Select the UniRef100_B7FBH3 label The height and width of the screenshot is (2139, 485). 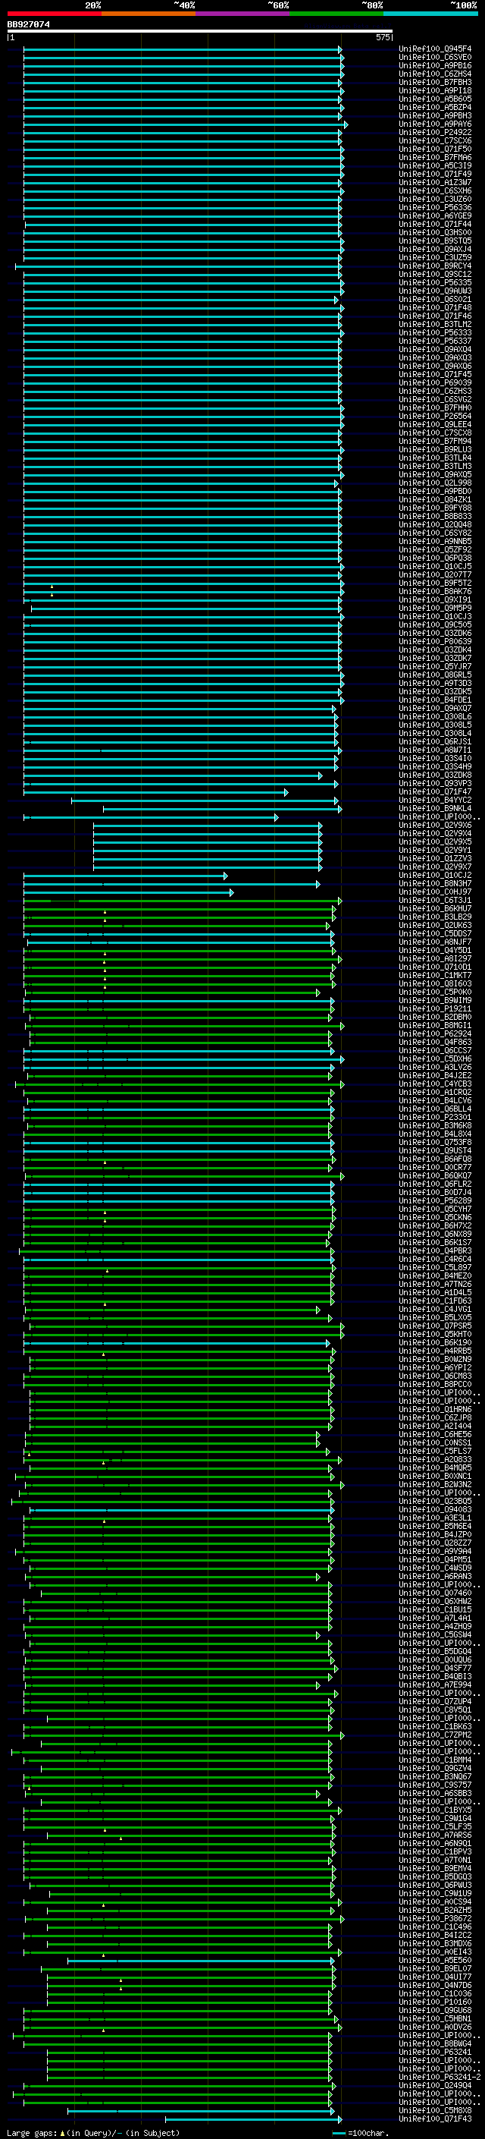pyautogui.click(x=435, y=82)
